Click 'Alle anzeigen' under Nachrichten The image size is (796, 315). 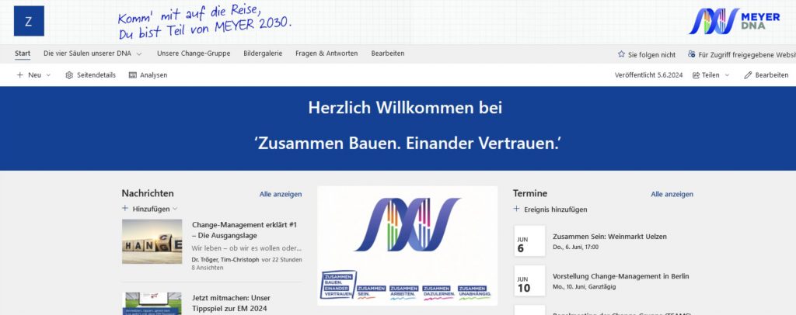281,194
